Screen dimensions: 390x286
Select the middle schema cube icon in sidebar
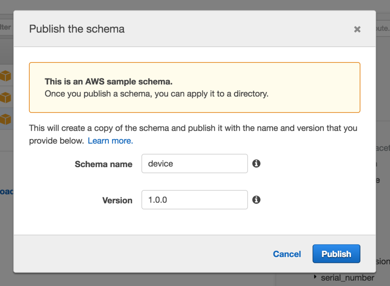click(6, 97)
